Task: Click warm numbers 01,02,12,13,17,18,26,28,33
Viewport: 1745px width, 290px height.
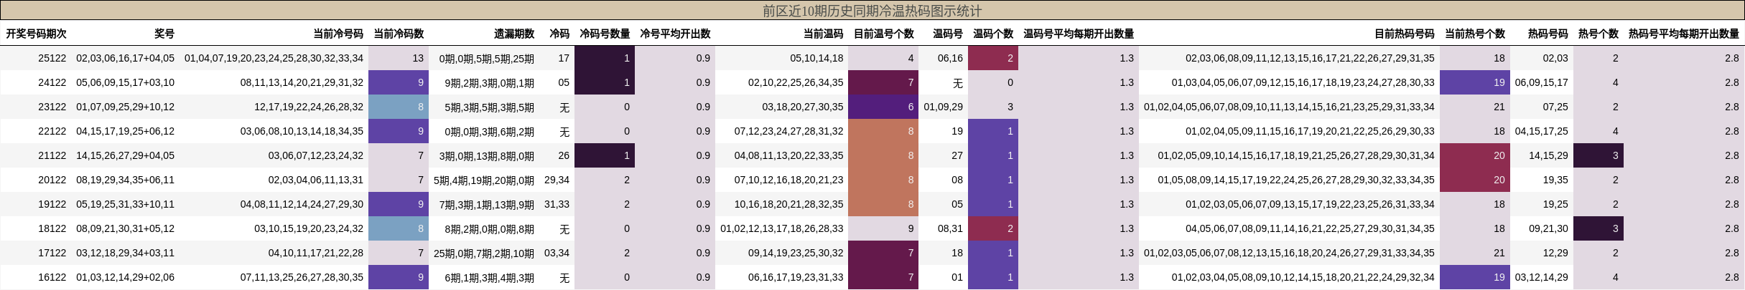Action: coord(782,228)
